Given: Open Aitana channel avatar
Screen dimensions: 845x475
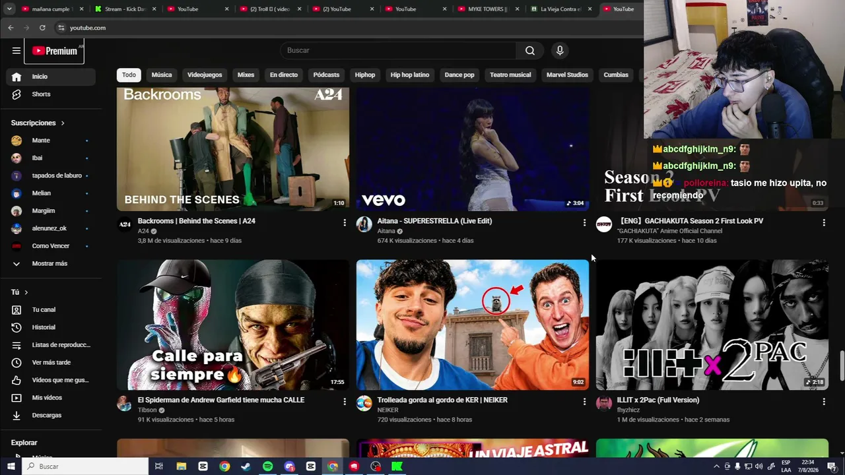Looking at the screenshot, I should pyautogui.click(x=364, y=224).
